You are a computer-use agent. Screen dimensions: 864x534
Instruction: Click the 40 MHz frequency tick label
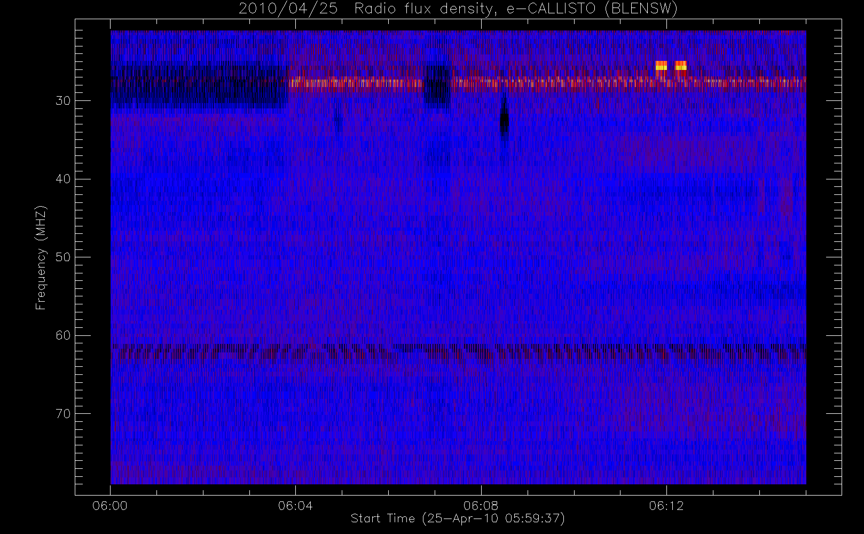63,179
